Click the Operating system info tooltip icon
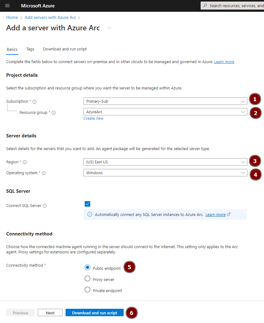 (x=44, y=173)
